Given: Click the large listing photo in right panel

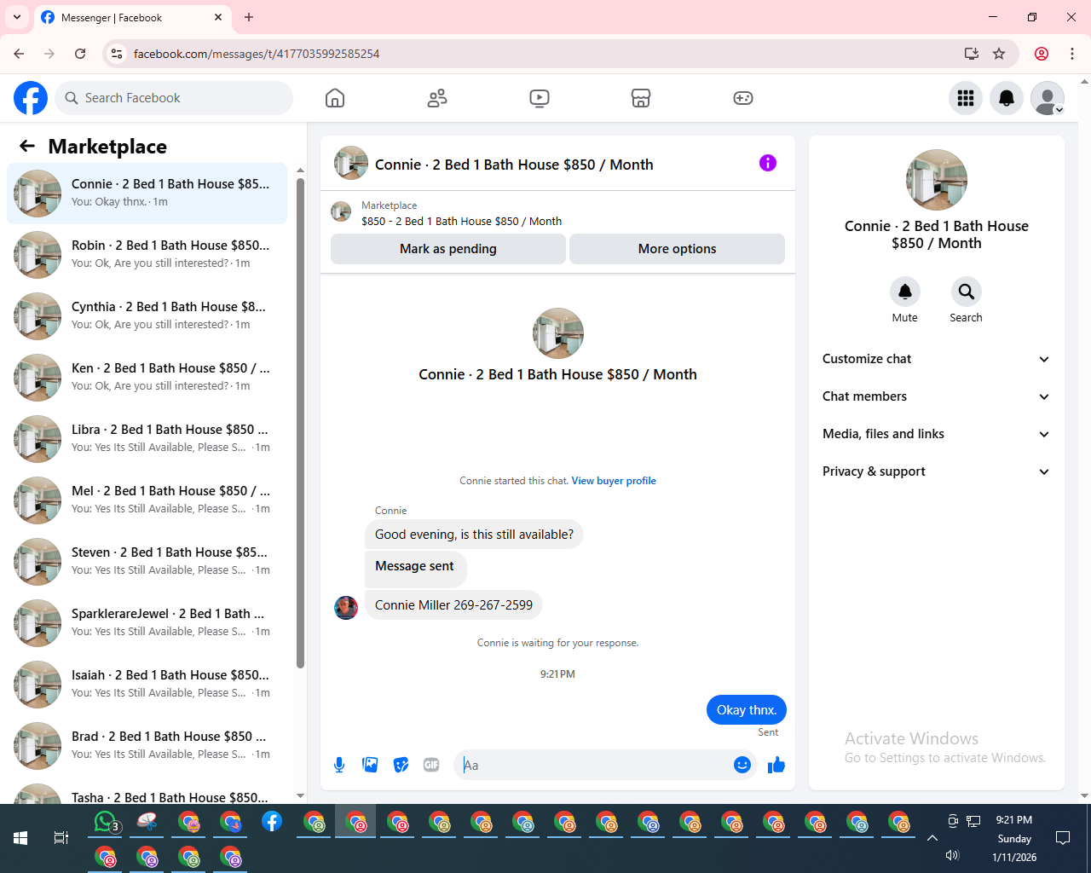Looking at the screenshot, I should click(x=937, y=180).
